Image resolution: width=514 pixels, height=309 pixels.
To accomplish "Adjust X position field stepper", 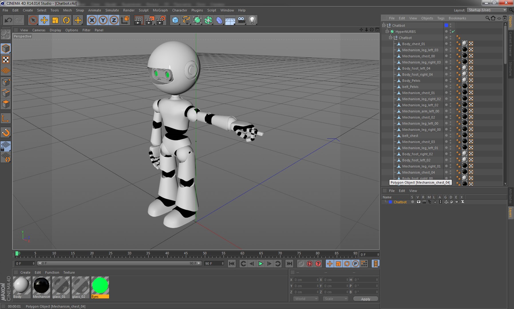I will point(317,280).
